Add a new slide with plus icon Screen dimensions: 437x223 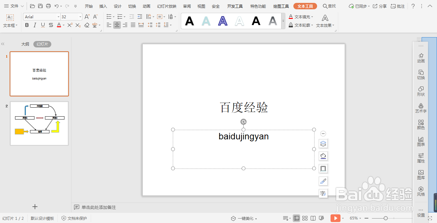35,207
